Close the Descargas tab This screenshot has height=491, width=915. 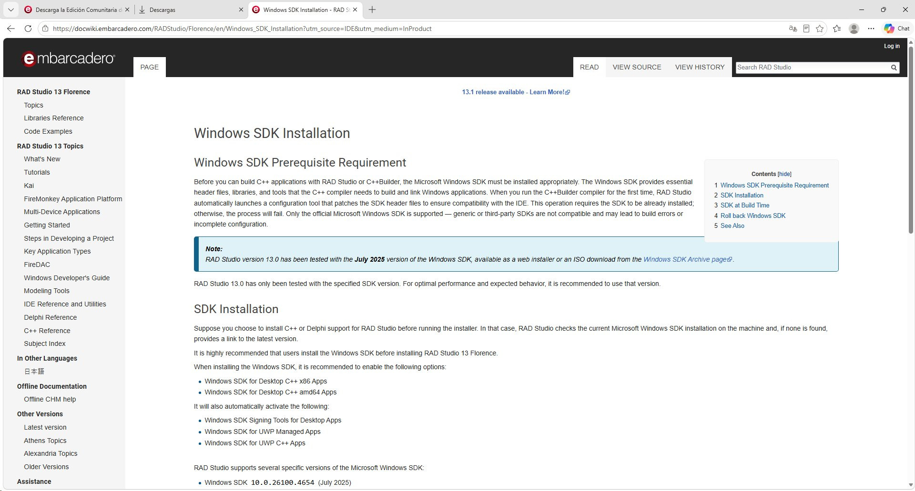(241, 10)
